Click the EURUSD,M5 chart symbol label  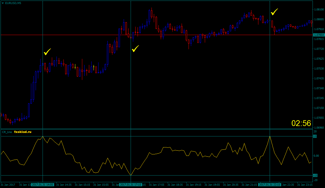pyautogui.click(x=13, y=3)
